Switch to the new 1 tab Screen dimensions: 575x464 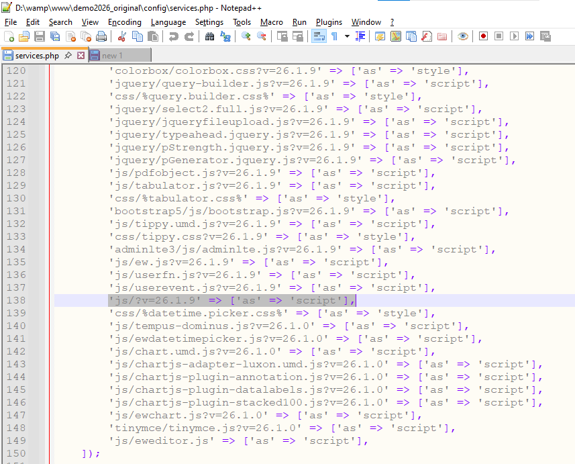(112, 55)
